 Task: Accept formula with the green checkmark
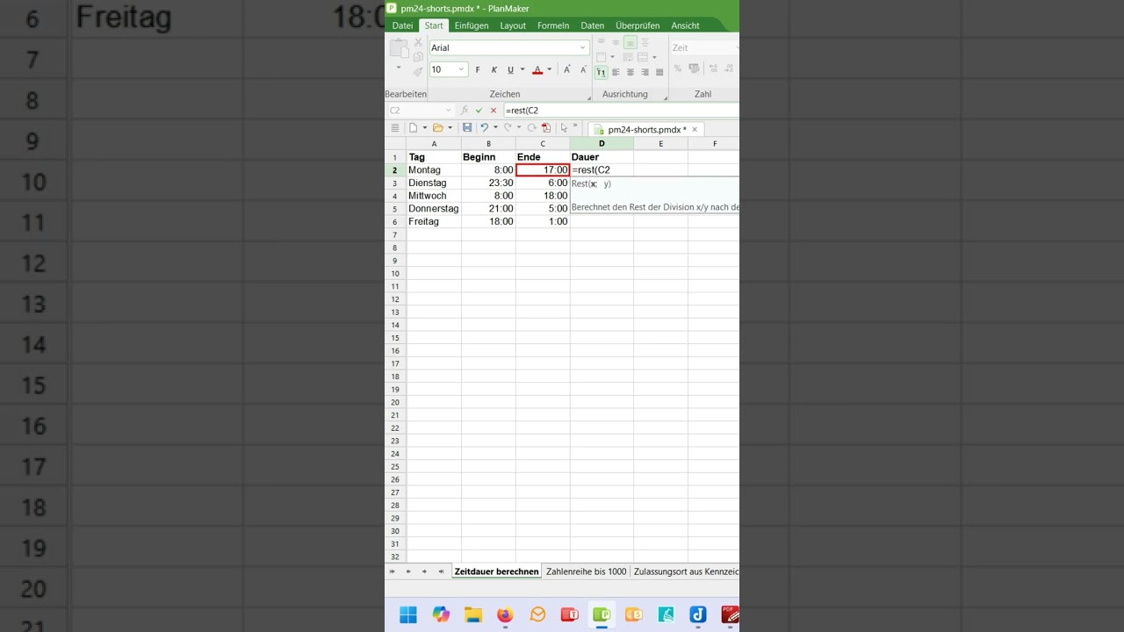click(x=479, y=111)
